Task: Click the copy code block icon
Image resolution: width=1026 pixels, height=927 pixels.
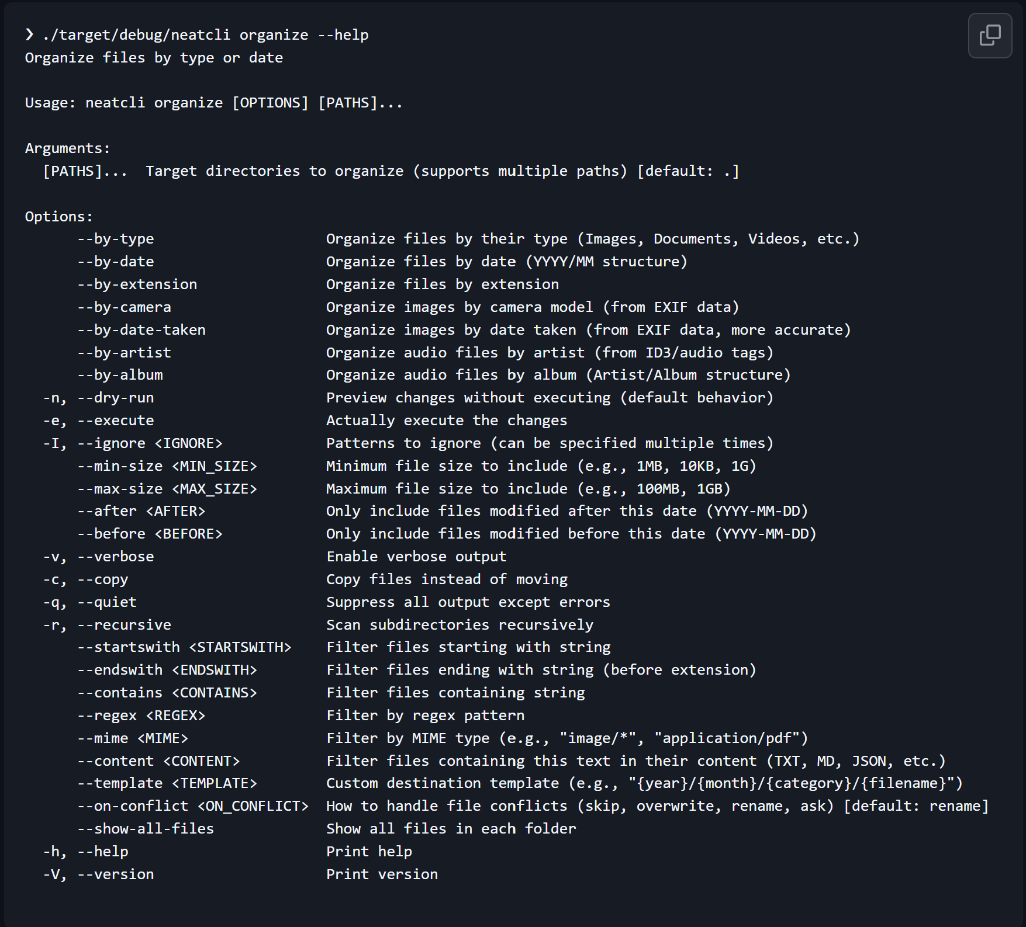Action: pyautogui.click(x=990, y=36)
